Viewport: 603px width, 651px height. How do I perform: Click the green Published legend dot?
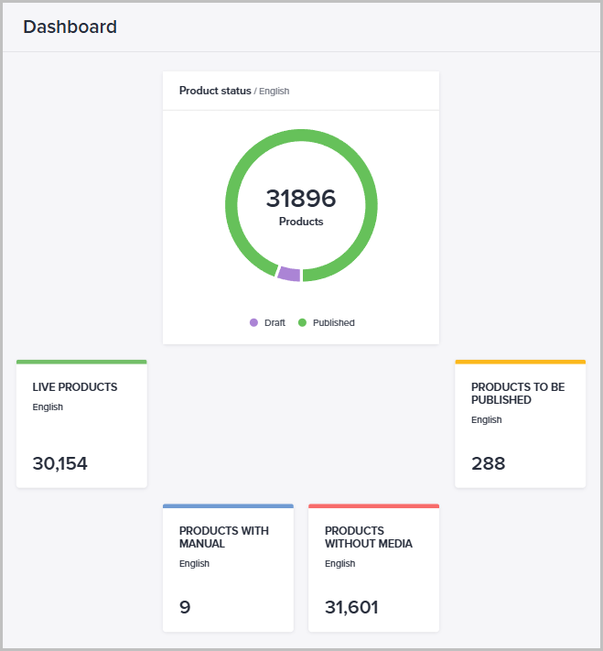pyautogui.click(x=302, y=322)
